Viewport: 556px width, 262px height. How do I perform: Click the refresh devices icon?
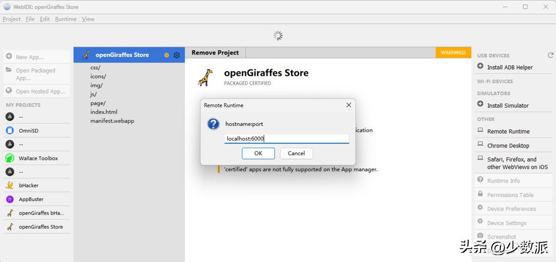[x=550, y=55]
